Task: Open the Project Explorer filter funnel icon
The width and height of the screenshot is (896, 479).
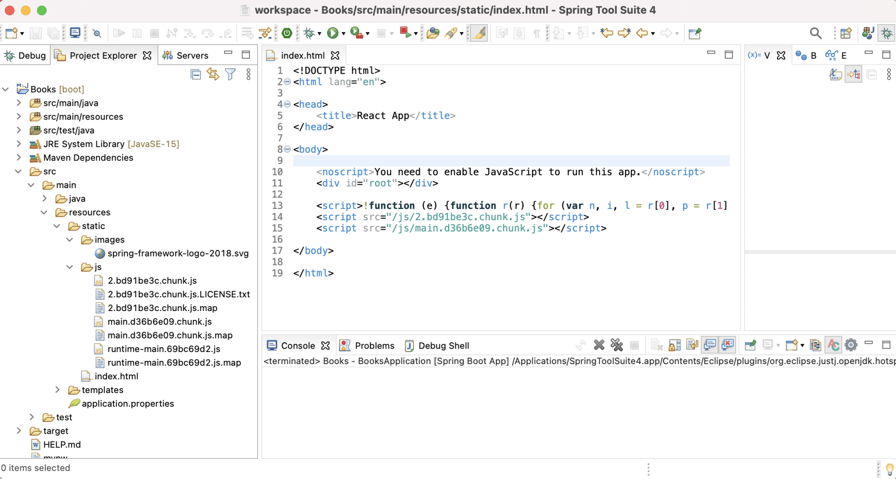Action: [230, 74]
